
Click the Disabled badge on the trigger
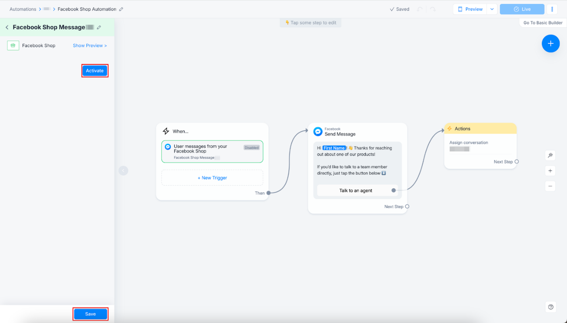point(252,147)
